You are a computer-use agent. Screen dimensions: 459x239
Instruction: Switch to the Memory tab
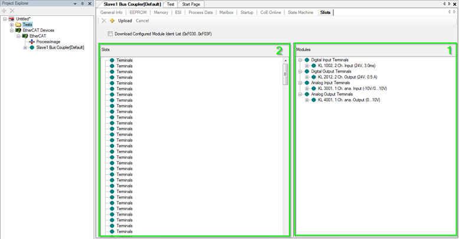click(x=161, y=12)
